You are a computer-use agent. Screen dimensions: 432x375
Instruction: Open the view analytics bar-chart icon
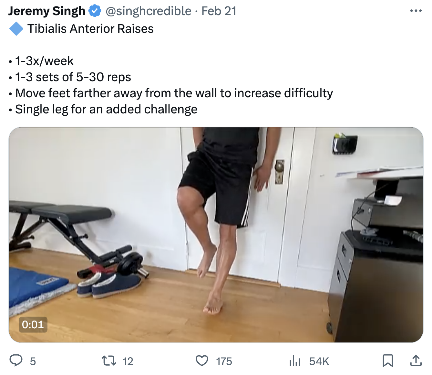pos(295,361)
